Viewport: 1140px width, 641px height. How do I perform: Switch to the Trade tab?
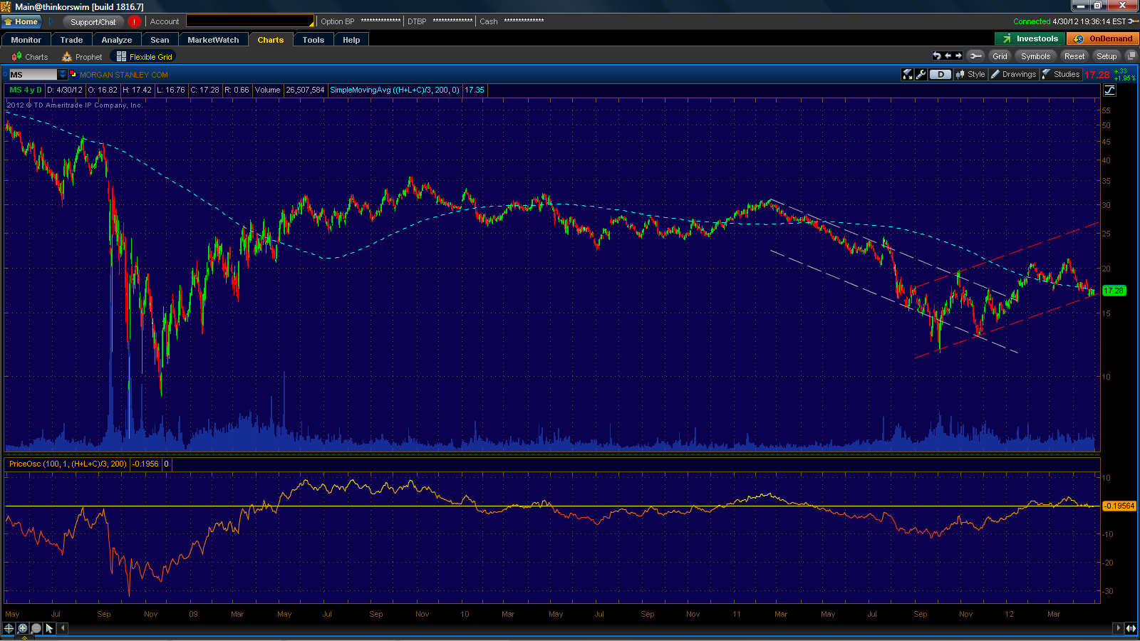pos(71,40)
